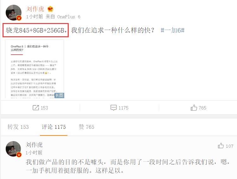
Task: Click the 来自 OnePlus 6 source text
Action: tap(63, 17)
